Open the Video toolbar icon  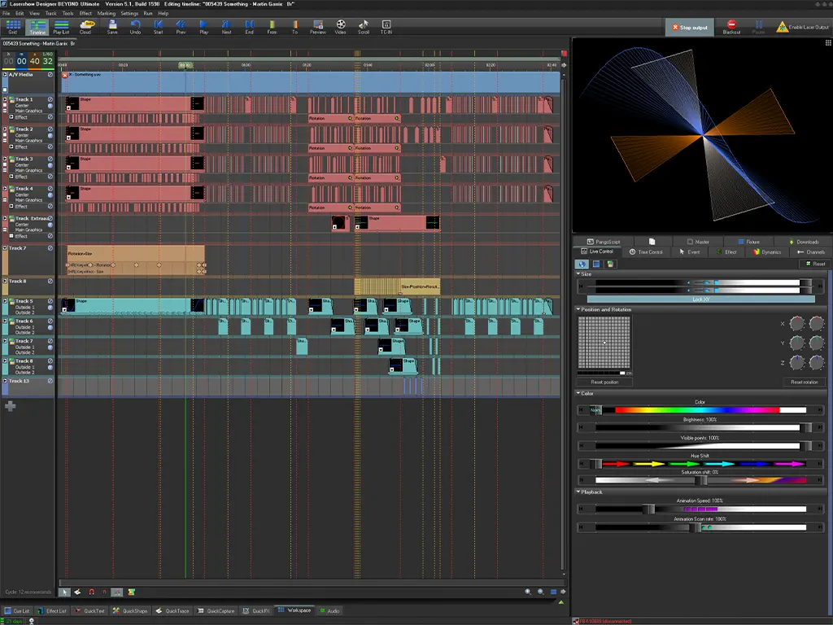[340, 27]
